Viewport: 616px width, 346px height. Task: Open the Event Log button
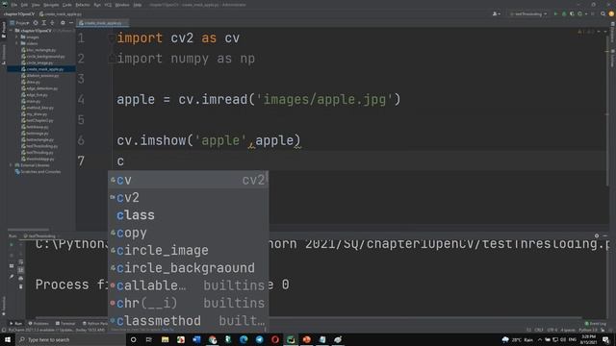point(596,324)
